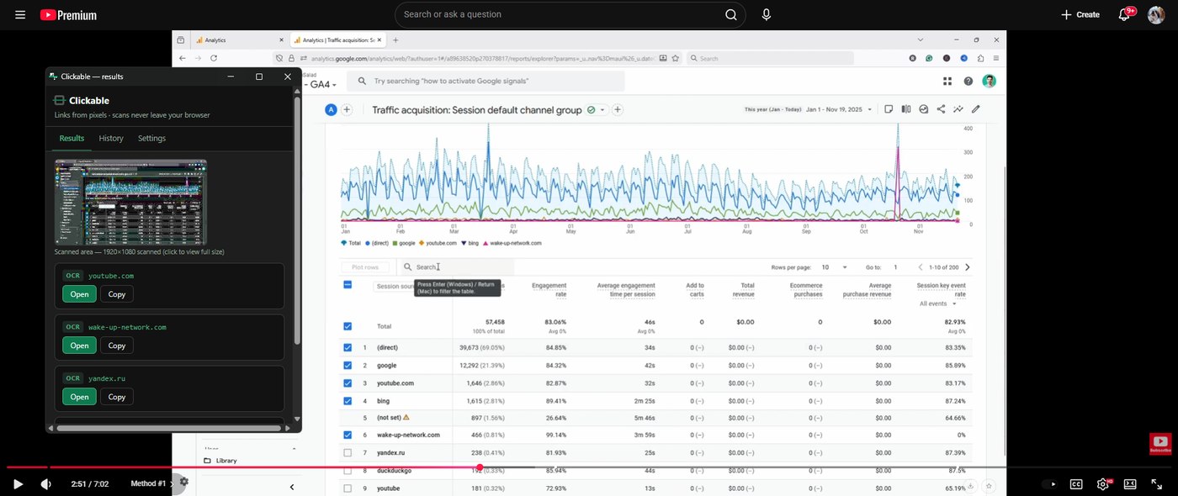1178x496 pixels.
Task: Go to next page of table rows
Action: (x=968, y=267)
